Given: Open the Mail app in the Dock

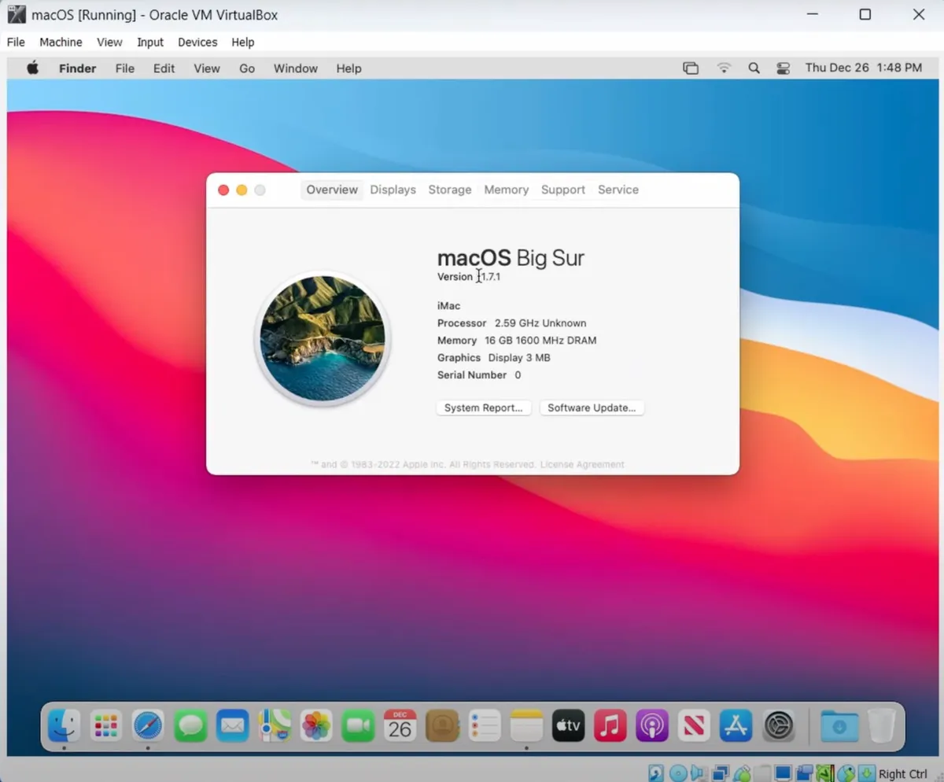Looking at the screenshot, I should (x=232, y=725).
